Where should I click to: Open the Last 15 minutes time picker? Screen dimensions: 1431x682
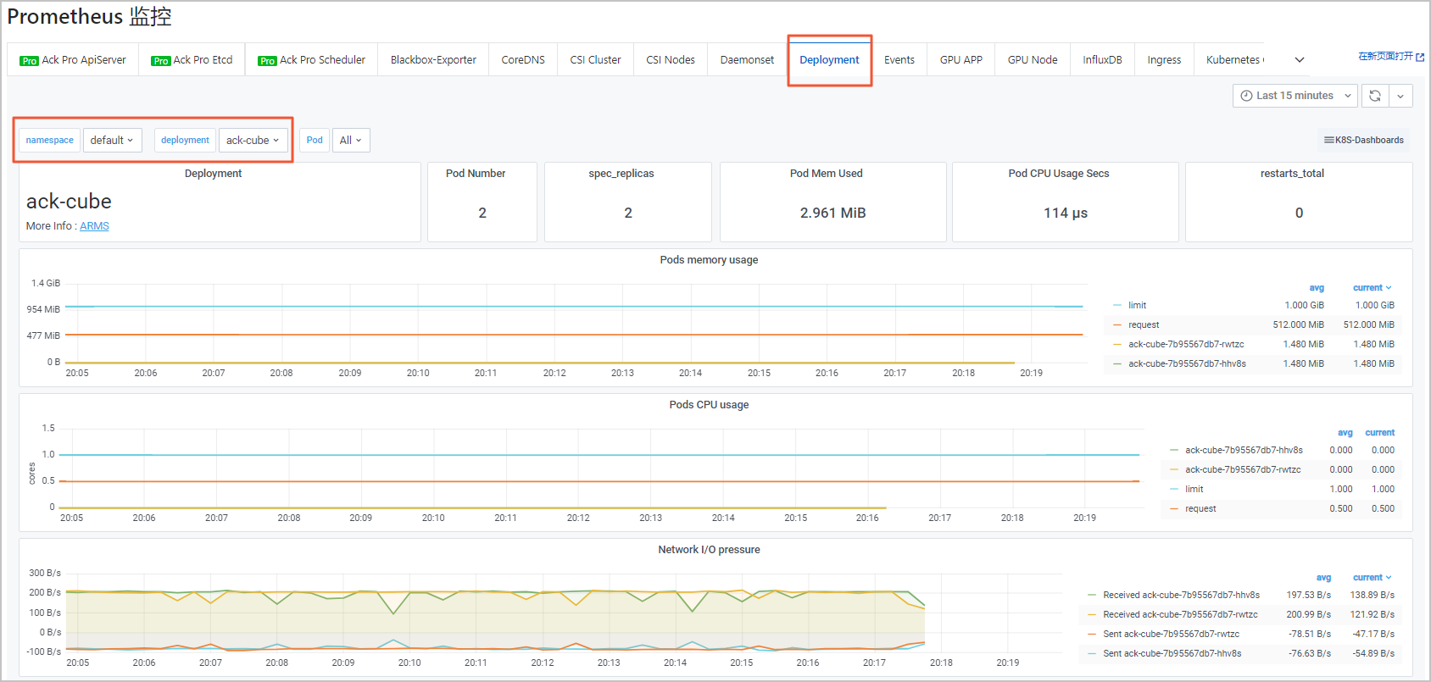coord(1295,96)
